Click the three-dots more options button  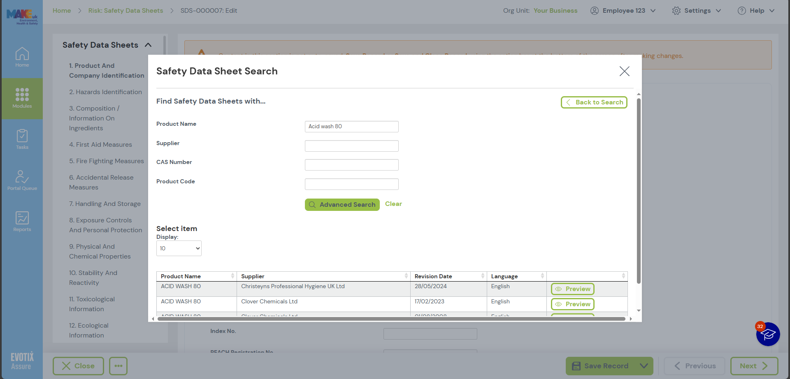coord(118,366)
